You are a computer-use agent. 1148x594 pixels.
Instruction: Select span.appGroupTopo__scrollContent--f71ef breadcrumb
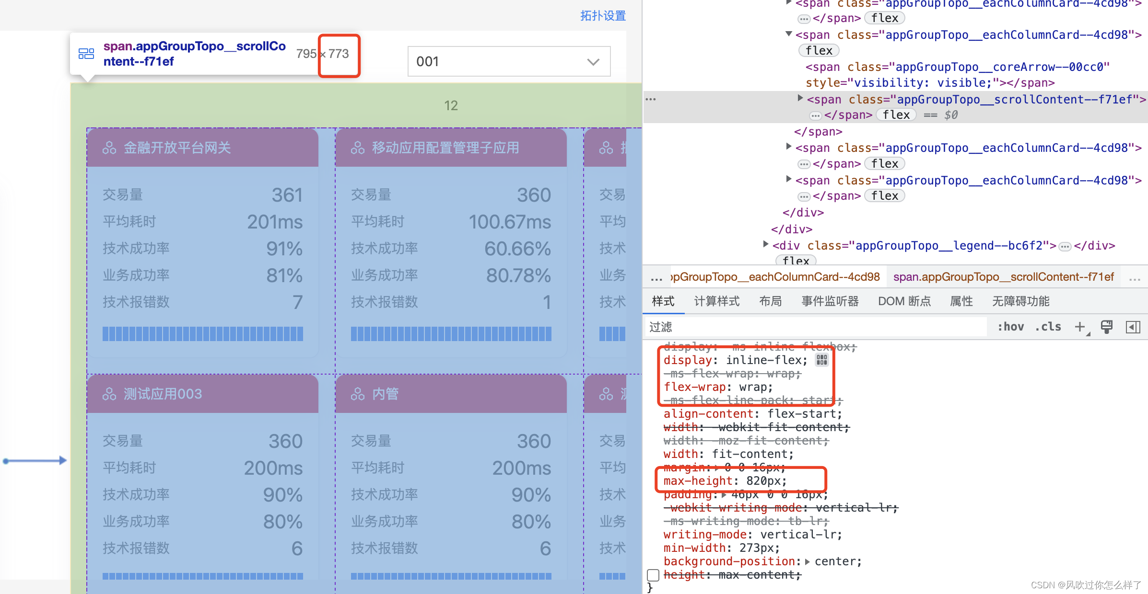click(1004, 277)
